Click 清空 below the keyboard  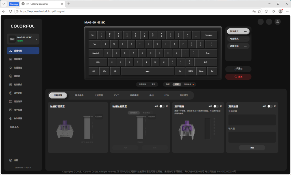coord(153,85)
